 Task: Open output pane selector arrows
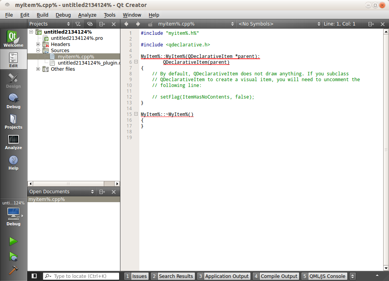click(353, 276)
